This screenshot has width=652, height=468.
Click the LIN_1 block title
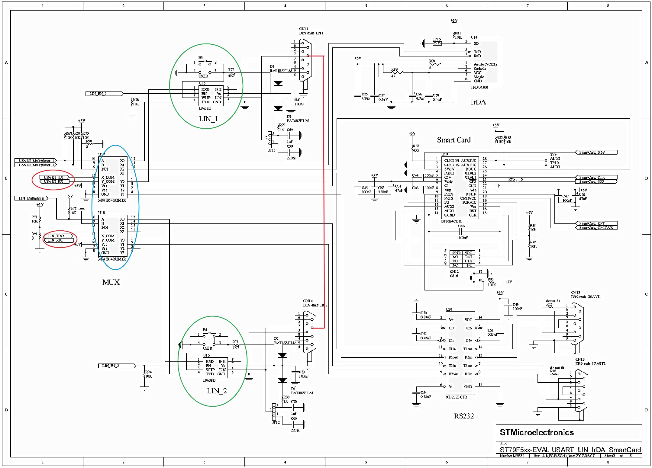point(208,119)
